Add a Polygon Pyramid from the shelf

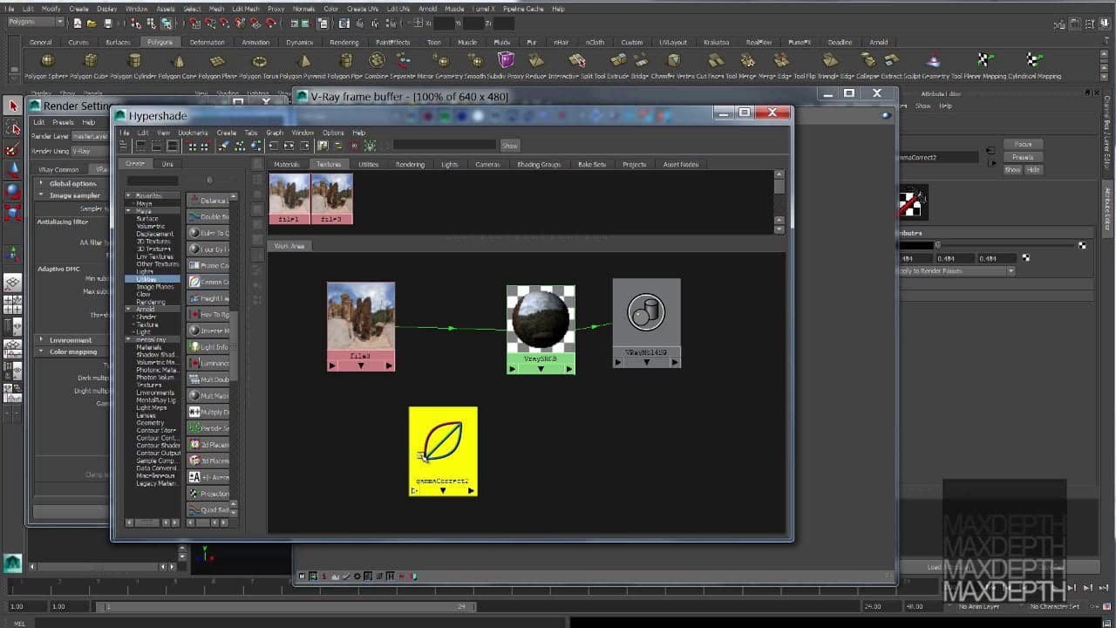pos(303,60)
